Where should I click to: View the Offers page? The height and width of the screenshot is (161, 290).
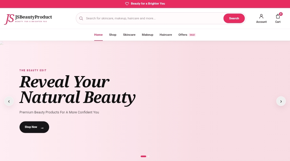point(183,35)
